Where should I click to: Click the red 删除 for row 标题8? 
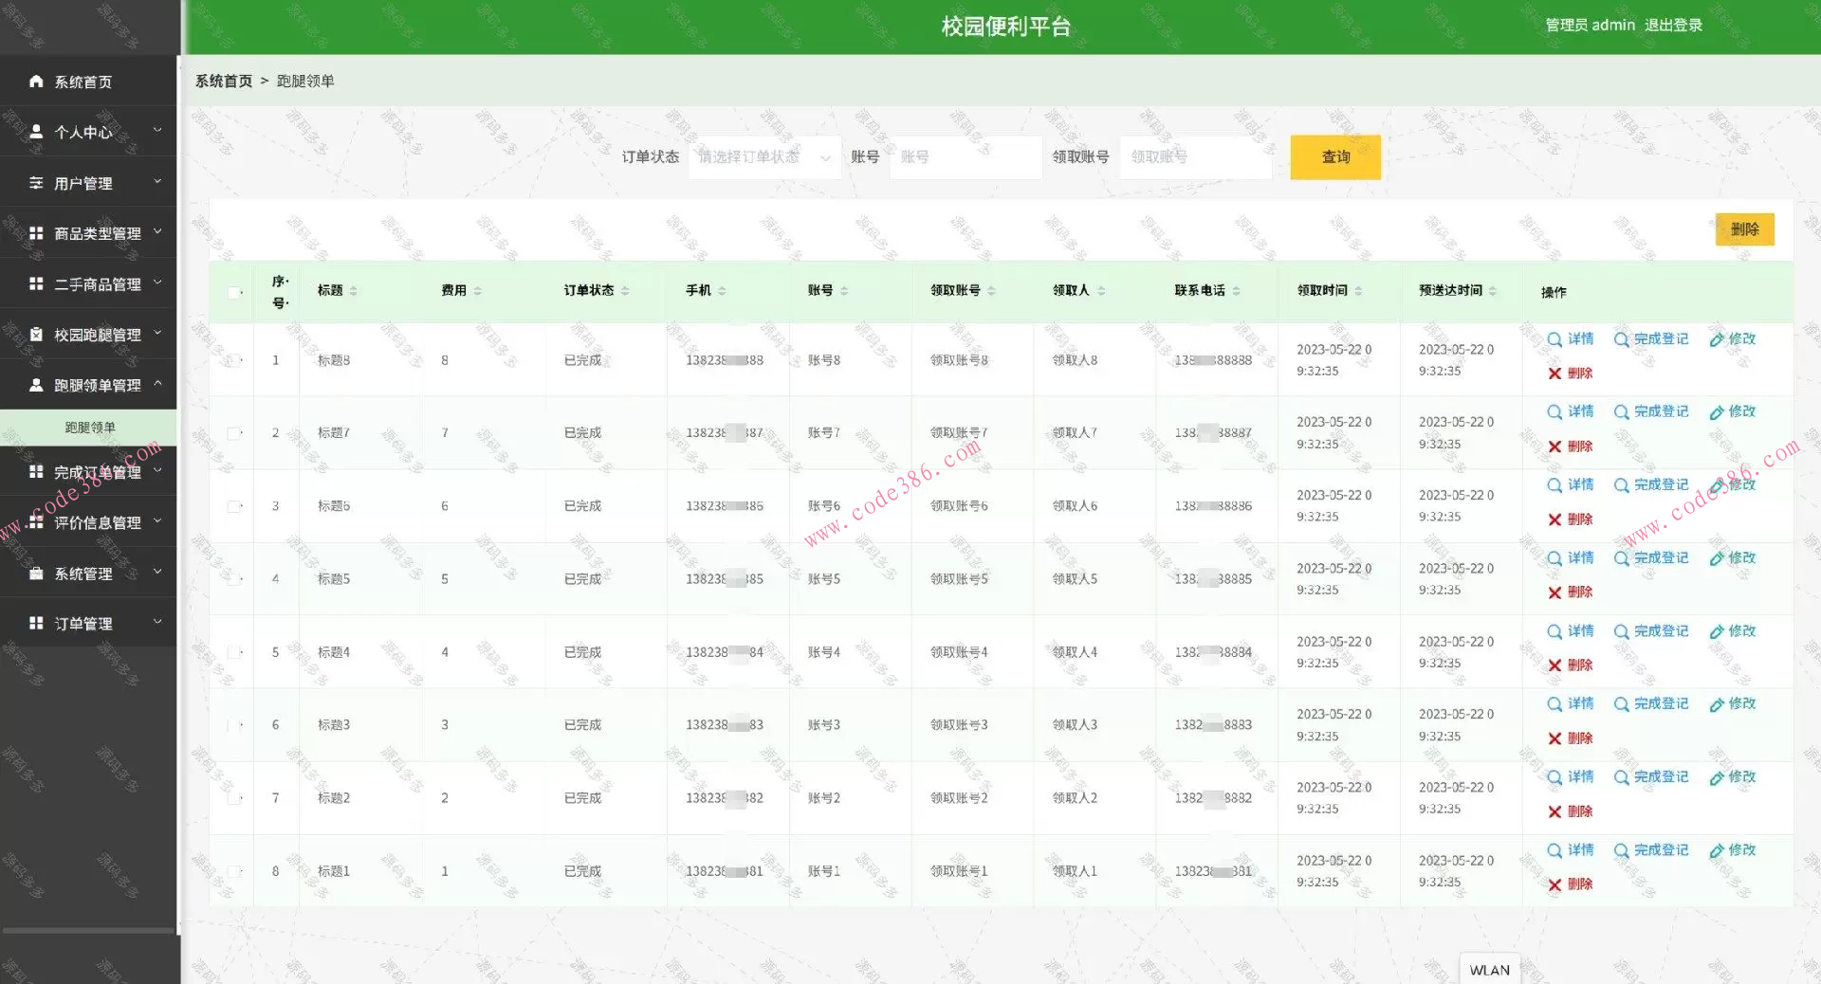[x=1571, y=374]
